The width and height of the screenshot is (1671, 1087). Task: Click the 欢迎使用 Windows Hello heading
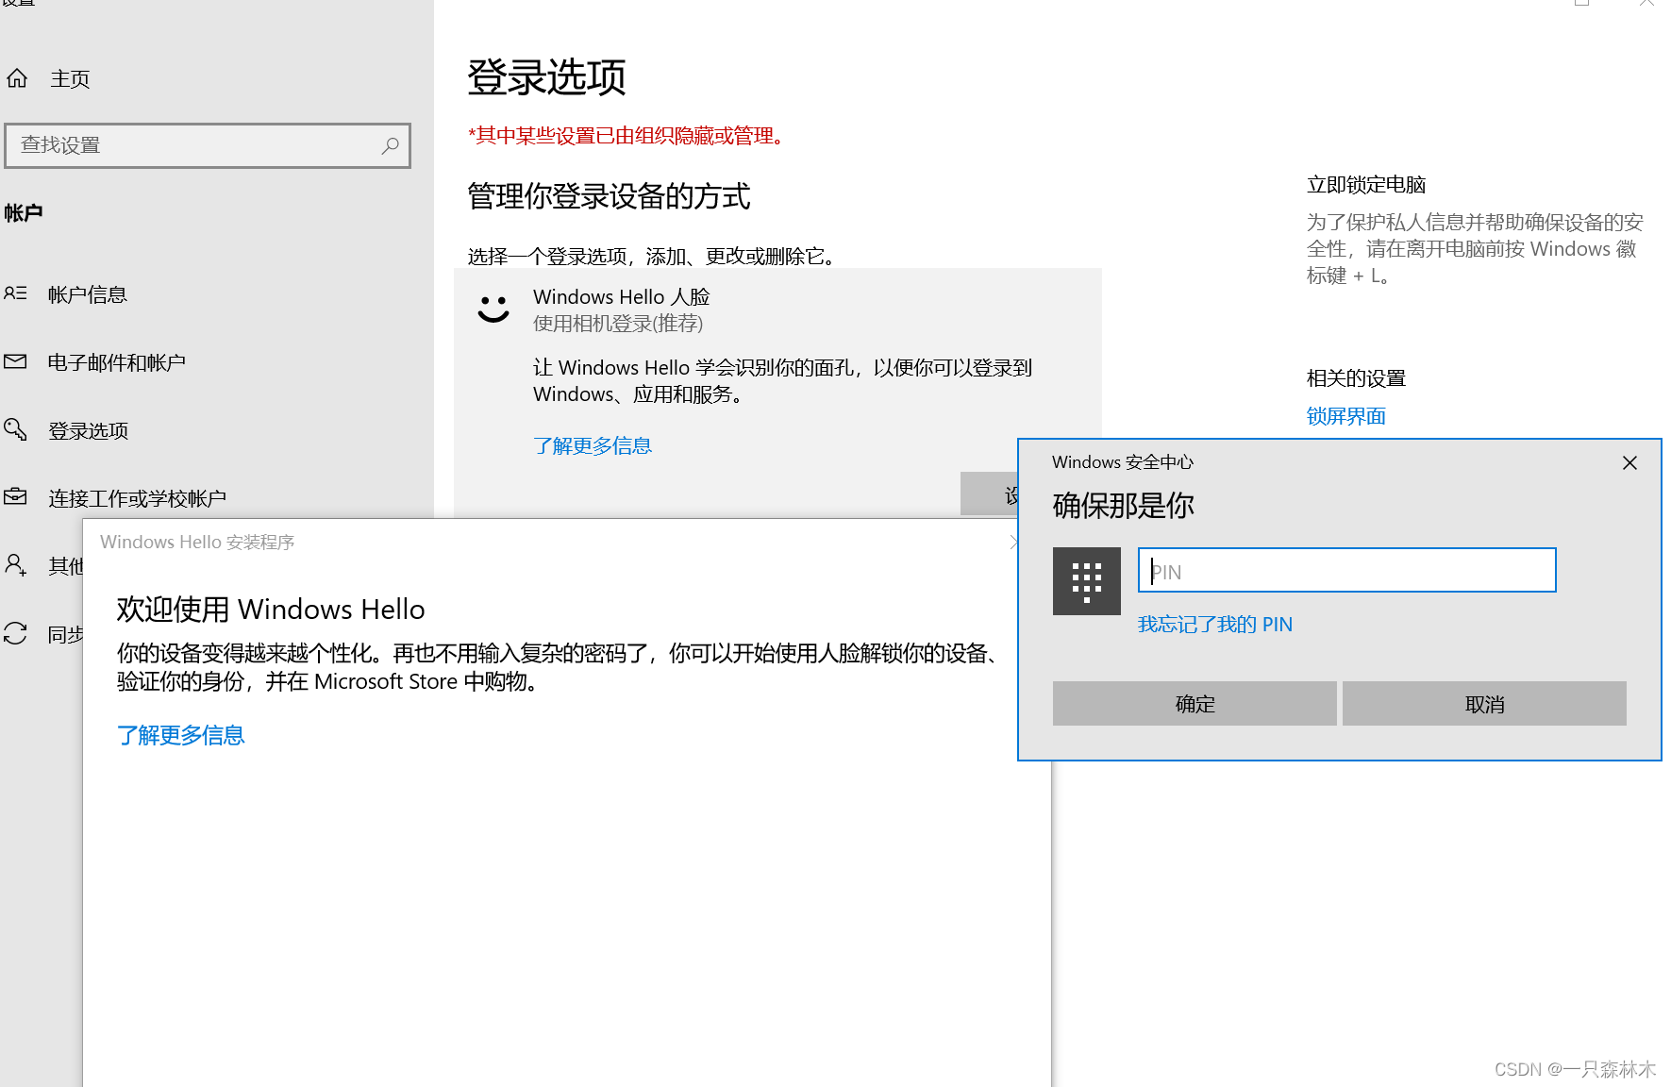[271, 610]
